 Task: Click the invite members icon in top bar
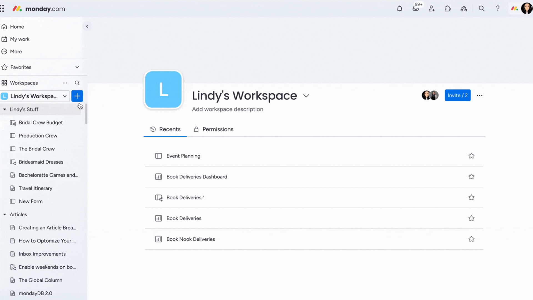click(x=431, y=9)
